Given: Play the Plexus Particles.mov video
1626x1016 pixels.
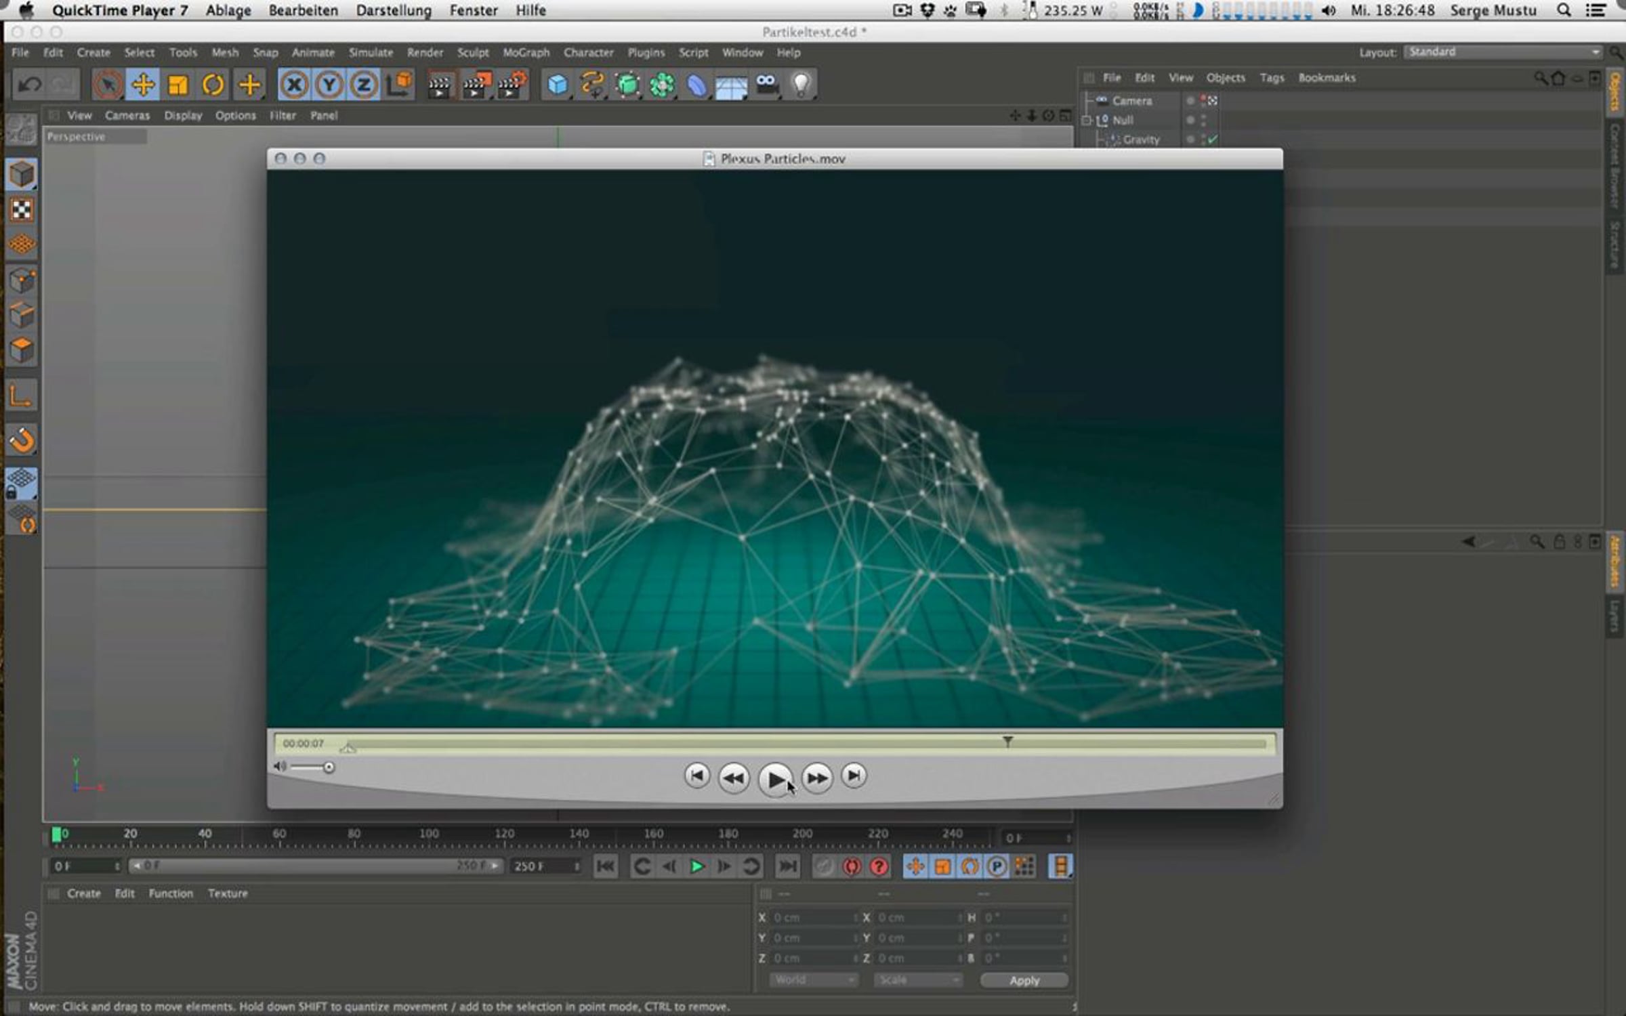Looking at the screenshot, I should (775, 779).
